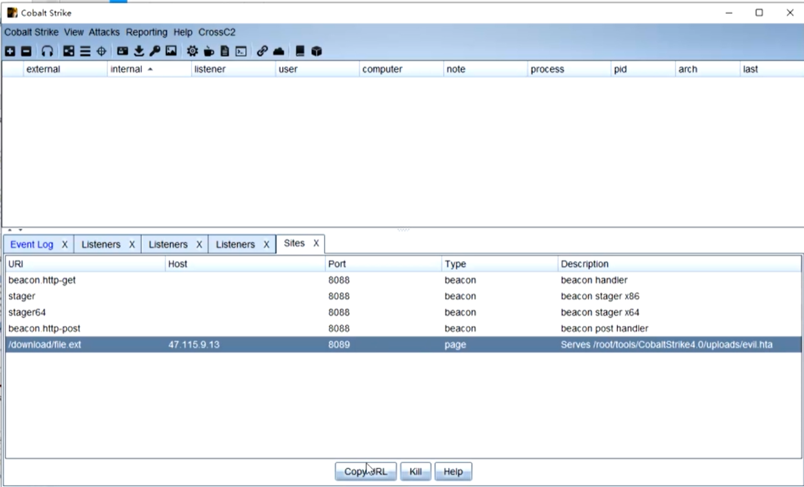804x487 pixels.
Task: Open credentials via the ID card icon
Action: [x=123, y=51]
